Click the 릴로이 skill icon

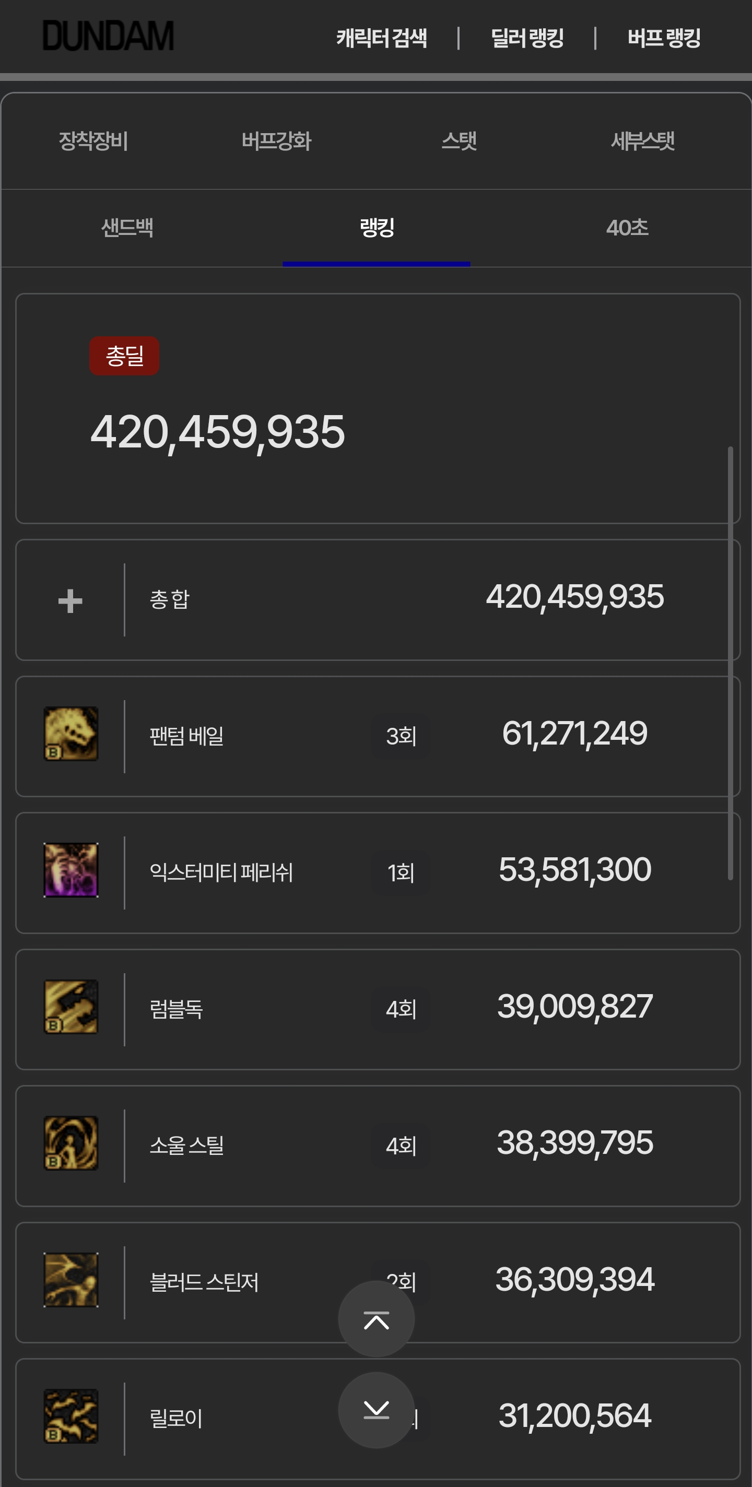[71, 1416]
